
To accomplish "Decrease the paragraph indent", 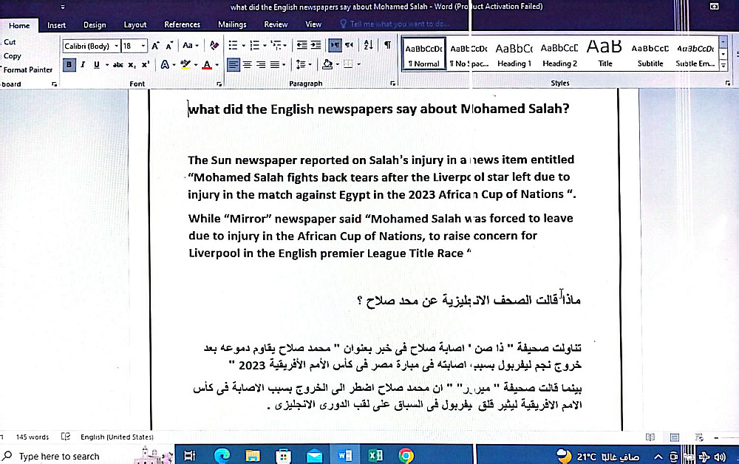I will pyautogui.click(x=302, y=45).
